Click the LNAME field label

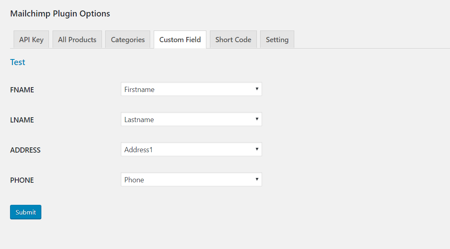22,120
